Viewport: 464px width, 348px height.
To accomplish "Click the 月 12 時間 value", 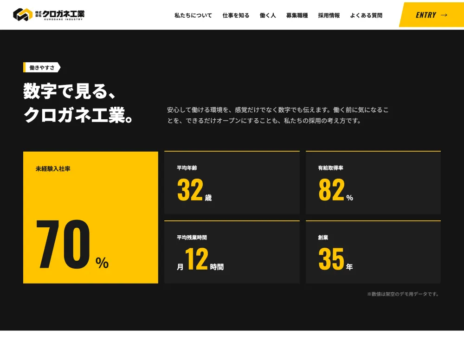I will (200, 259).
